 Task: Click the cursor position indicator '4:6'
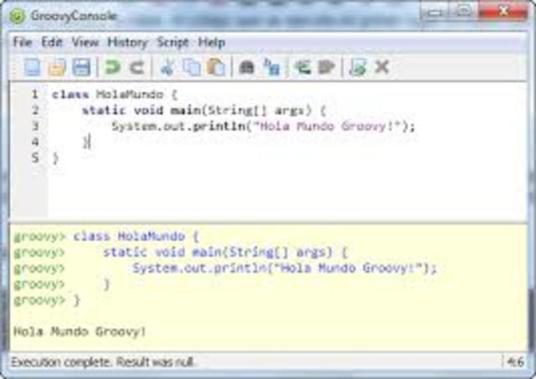[516, 361]
